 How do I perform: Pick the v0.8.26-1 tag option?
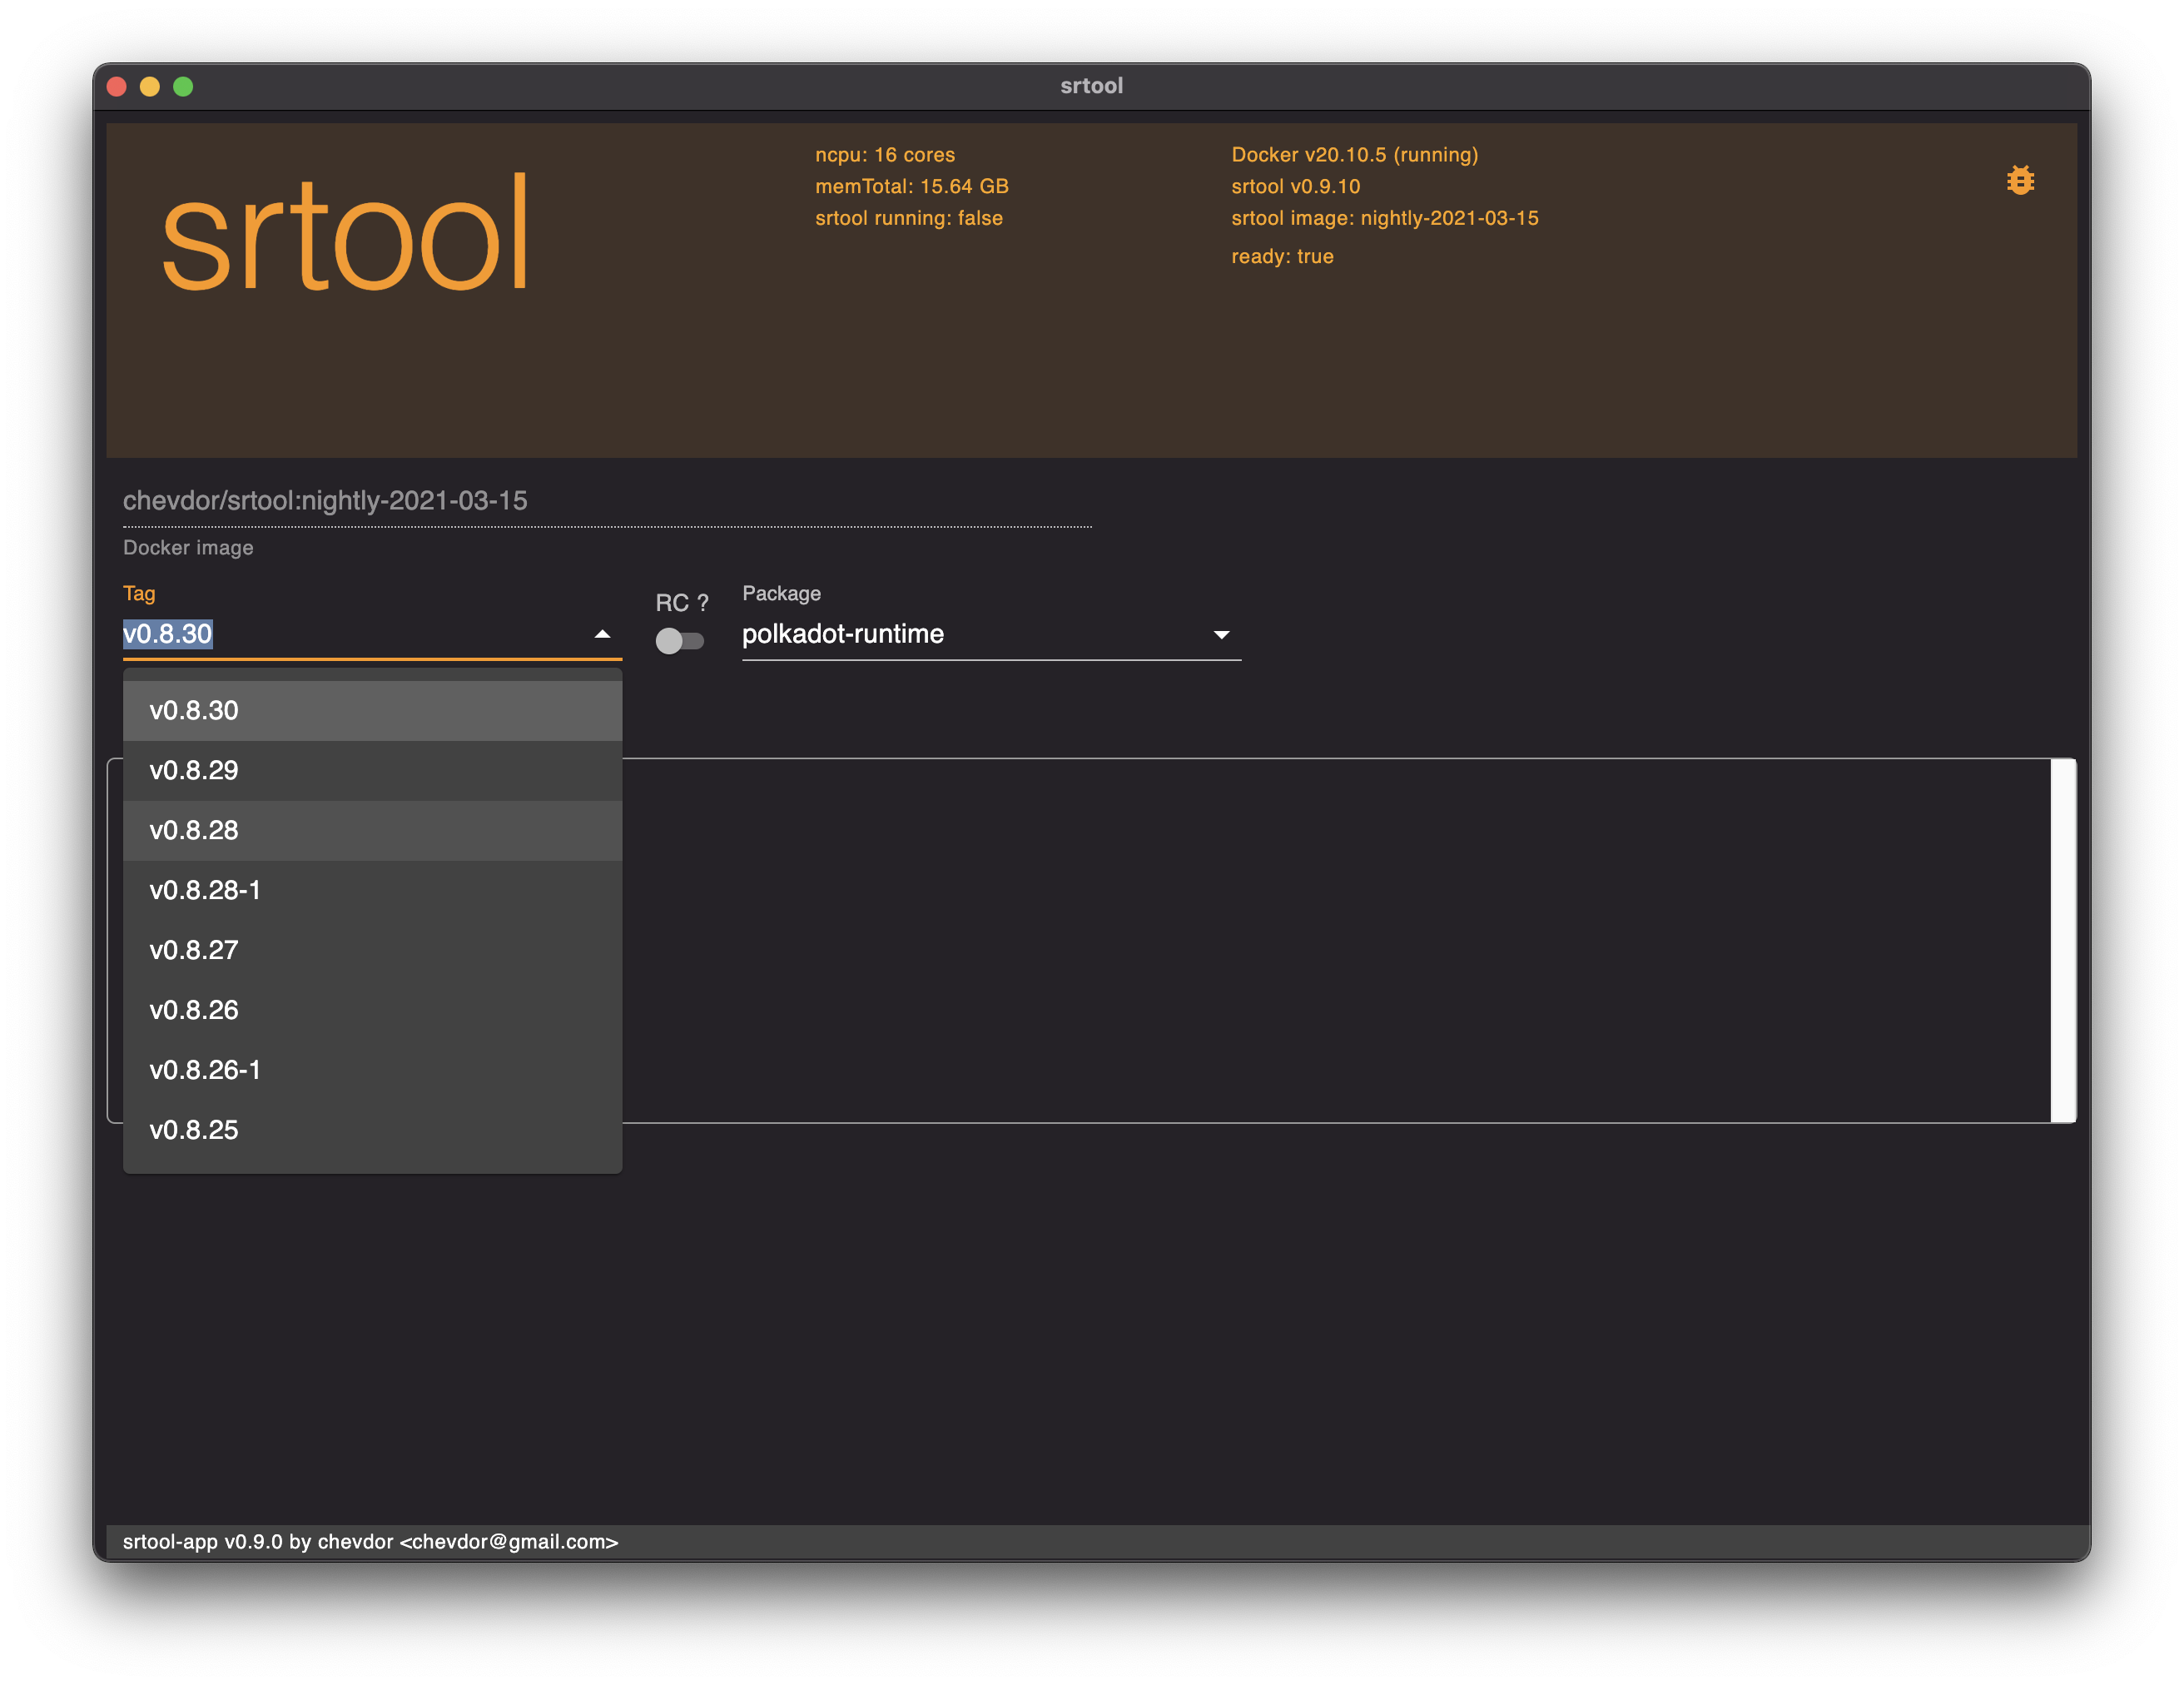tap(372, 1070)
